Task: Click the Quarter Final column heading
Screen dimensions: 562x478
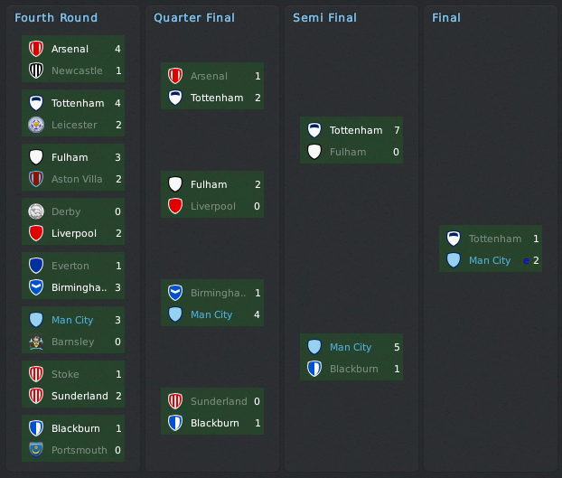Action: [x=194, y=17]
